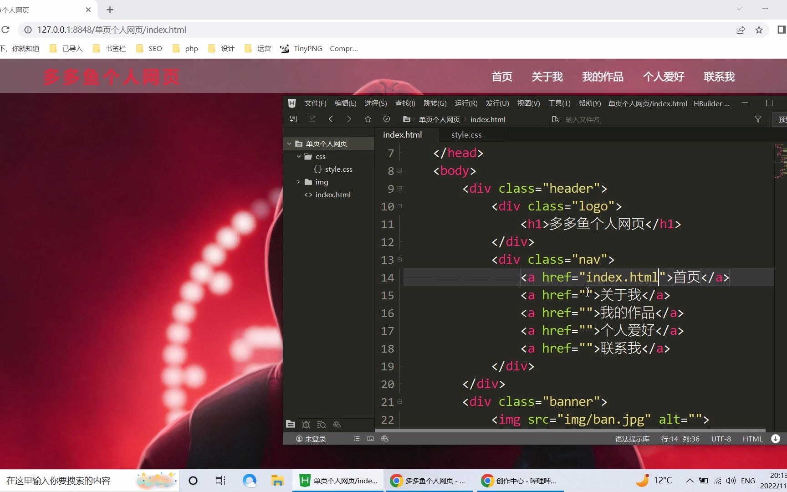Go forward with HBuilder's right arrow icon
This screenshot has width=787, height=492.
349,119
